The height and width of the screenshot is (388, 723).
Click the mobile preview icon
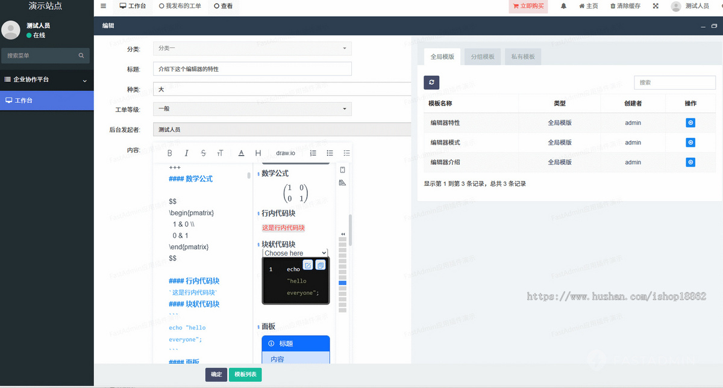click(x=343, y=170)
